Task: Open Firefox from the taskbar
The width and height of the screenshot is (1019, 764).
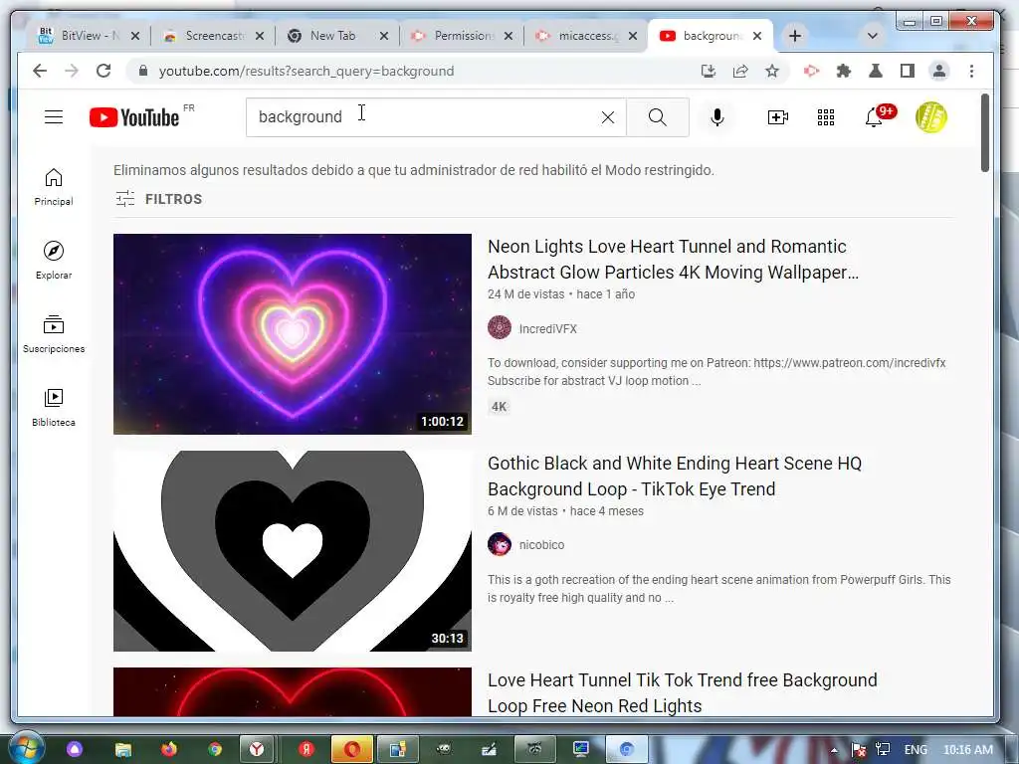Action: (x=169, y=749)
